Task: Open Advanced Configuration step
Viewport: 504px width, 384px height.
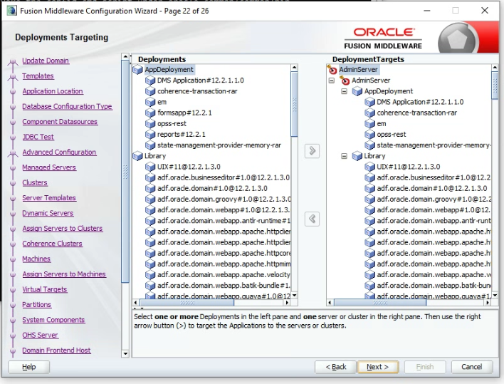Action: 59,152
